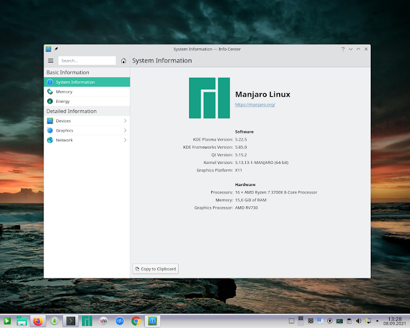Image resolution: width=410 pixels, height=328 pixels.
Task: Click the Search field in Info Center
Action: tap(87, 61)
